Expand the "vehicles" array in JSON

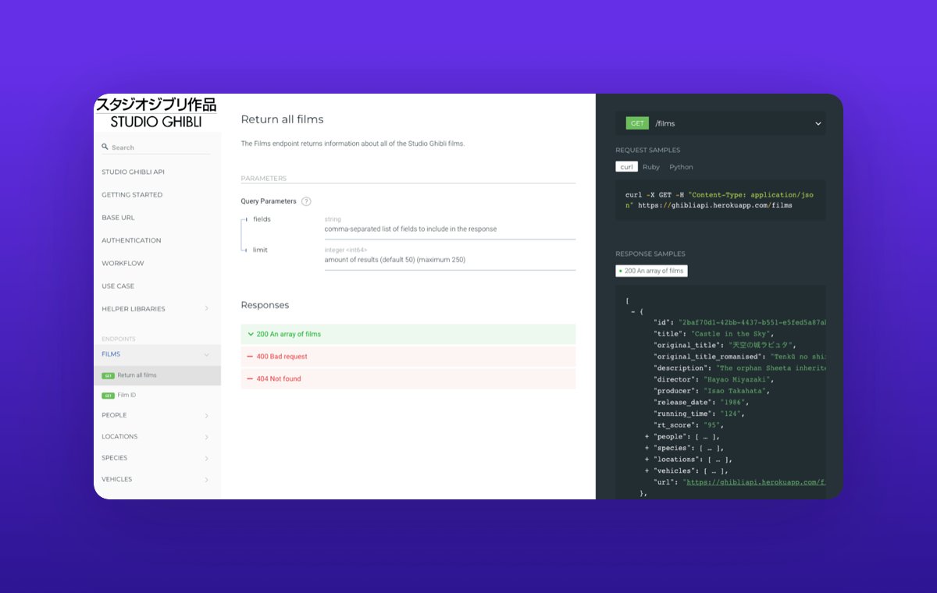647,471
